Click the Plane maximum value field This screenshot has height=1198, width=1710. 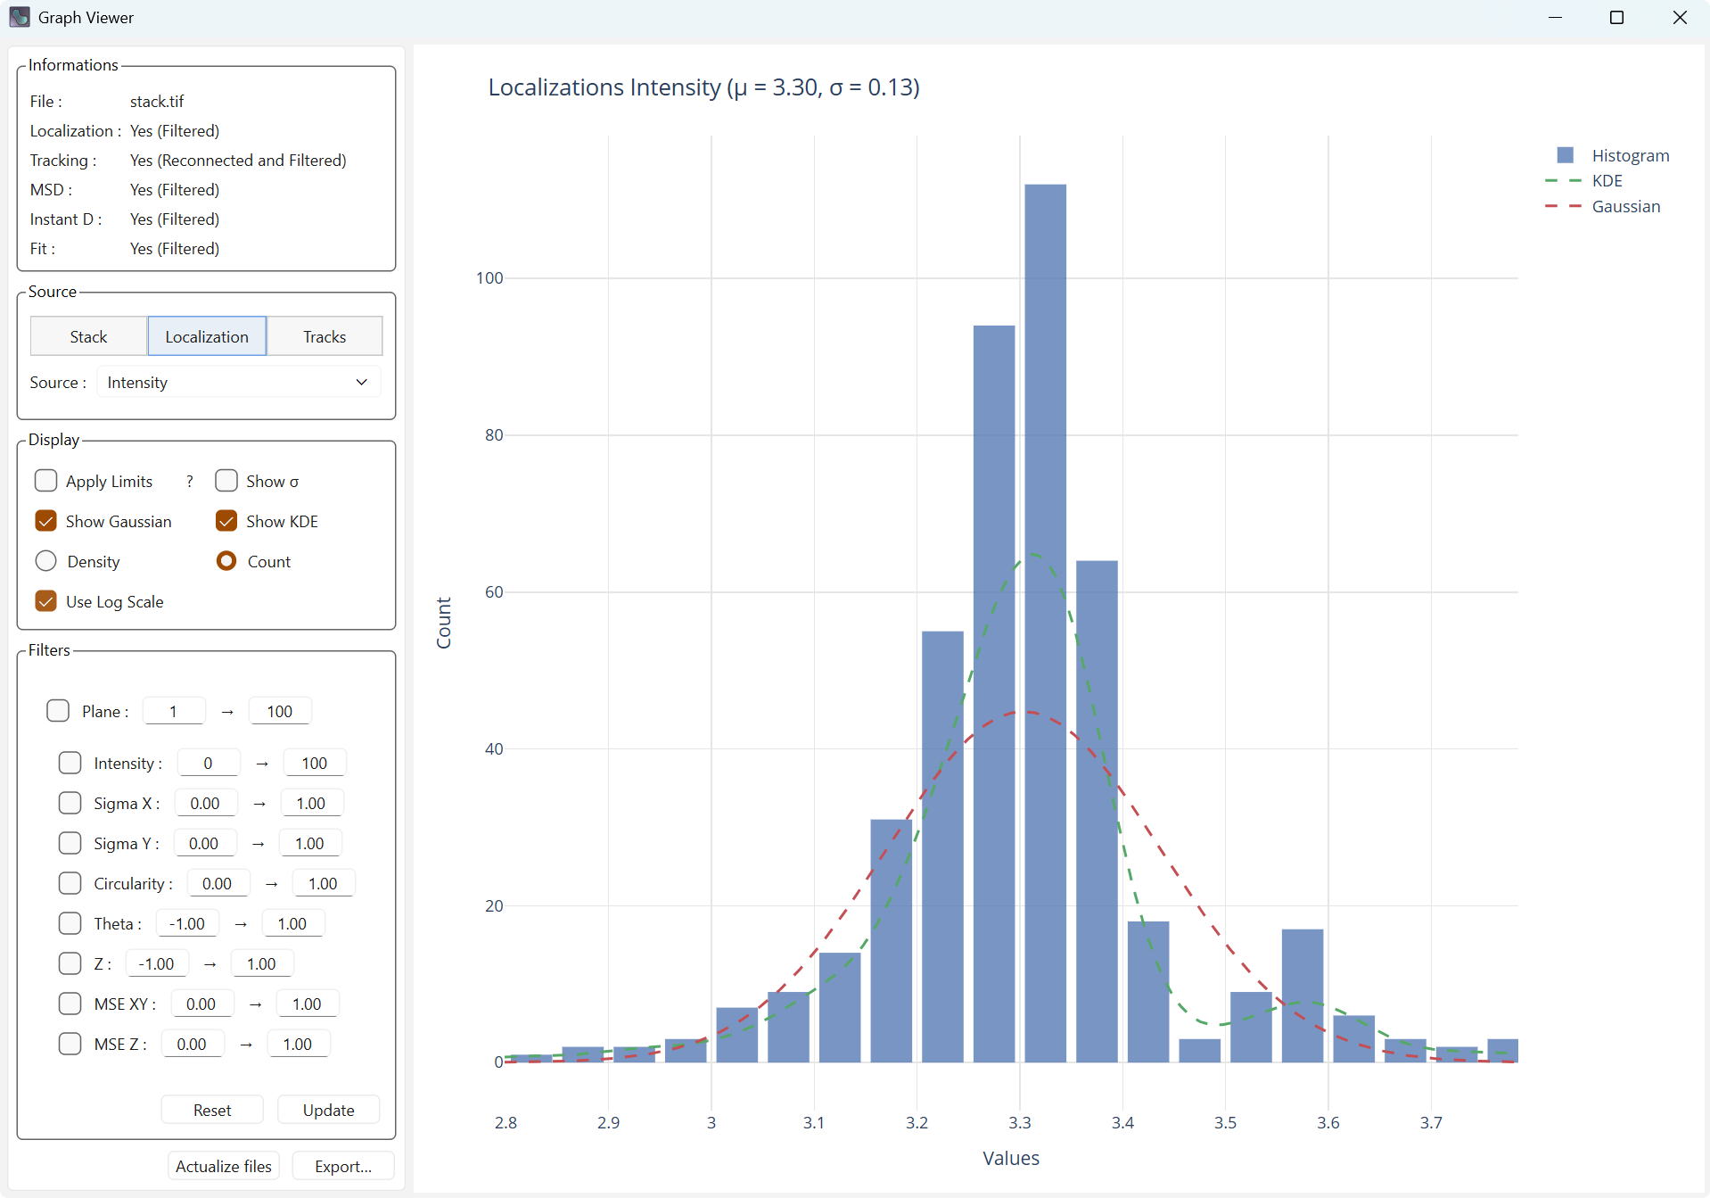[x=279, y=712]
